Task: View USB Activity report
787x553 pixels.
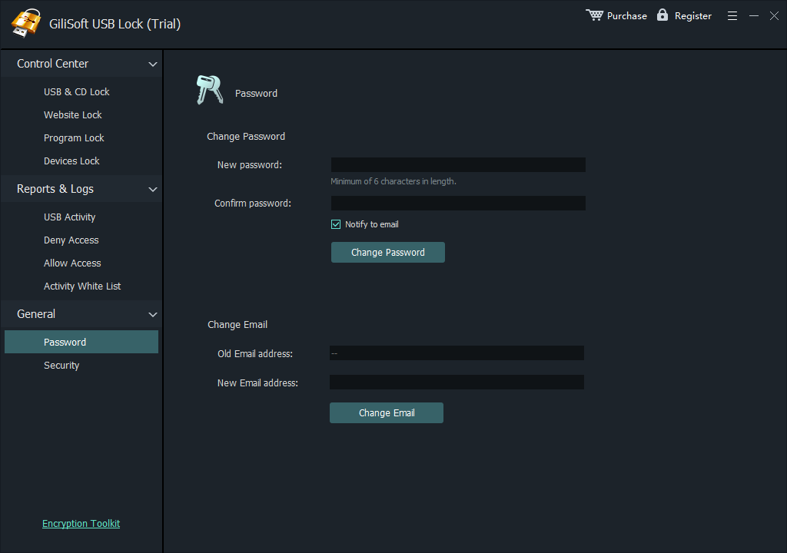Action: coord(69,217)
